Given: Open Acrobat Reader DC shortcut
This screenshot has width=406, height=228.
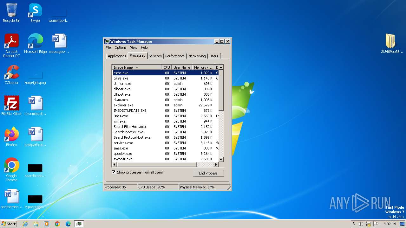Looking at the screenshot, I should (x=11, y=45).
